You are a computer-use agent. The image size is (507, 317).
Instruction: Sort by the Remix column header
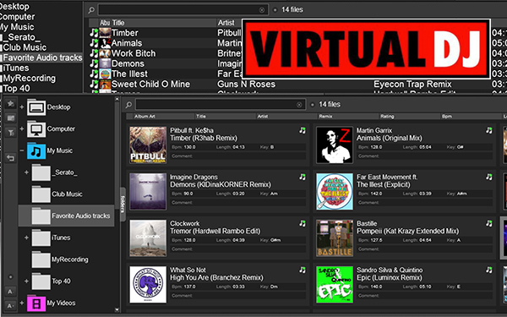348,117
